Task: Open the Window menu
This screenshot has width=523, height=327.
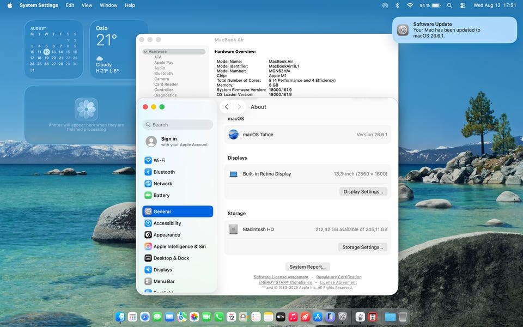Action: [x=108, y=5]
